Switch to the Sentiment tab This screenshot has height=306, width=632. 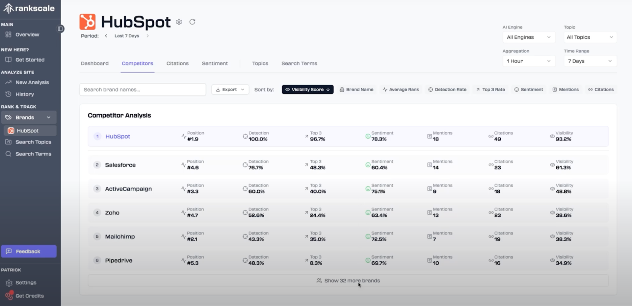(x=215, y=63)
